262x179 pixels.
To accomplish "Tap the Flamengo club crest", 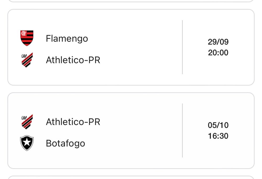I will 27,38.
